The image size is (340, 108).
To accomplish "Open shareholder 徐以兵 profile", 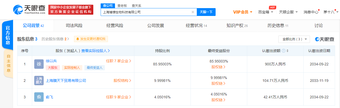I will 51,61.
